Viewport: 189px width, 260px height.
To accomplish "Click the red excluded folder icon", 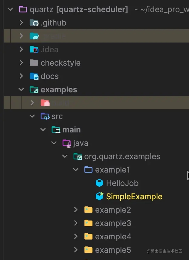I will (45, 103).
